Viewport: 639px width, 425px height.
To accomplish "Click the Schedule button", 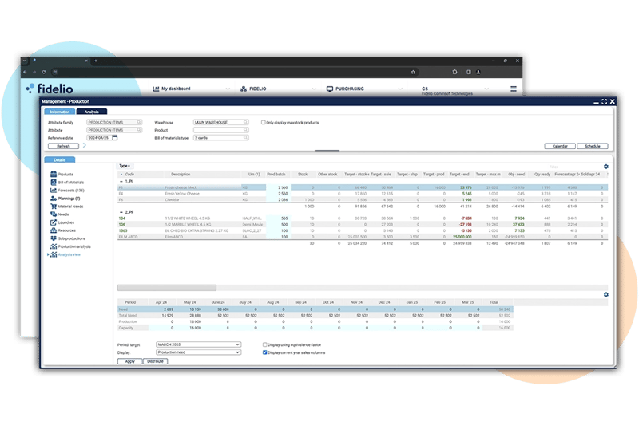I will tap(593, 146).
